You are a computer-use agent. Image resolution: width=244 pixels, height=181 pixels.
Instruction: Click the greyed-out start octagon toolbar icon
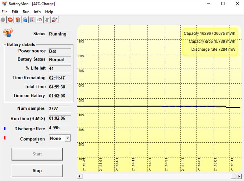tap(3, 20)
